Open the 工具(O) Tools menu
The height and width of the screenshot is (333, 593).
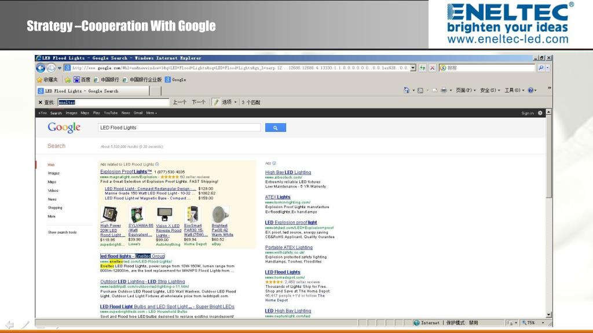point(514,90)
